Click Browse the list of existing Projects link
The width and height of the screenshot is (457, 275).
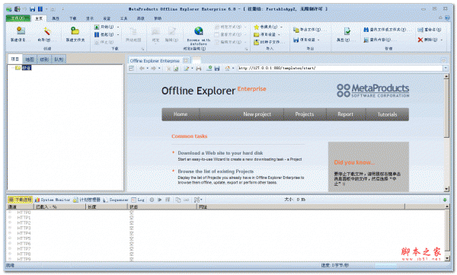coord(216,171)
